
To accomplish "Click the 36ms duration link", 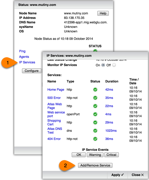I will [x=109, y=139].
